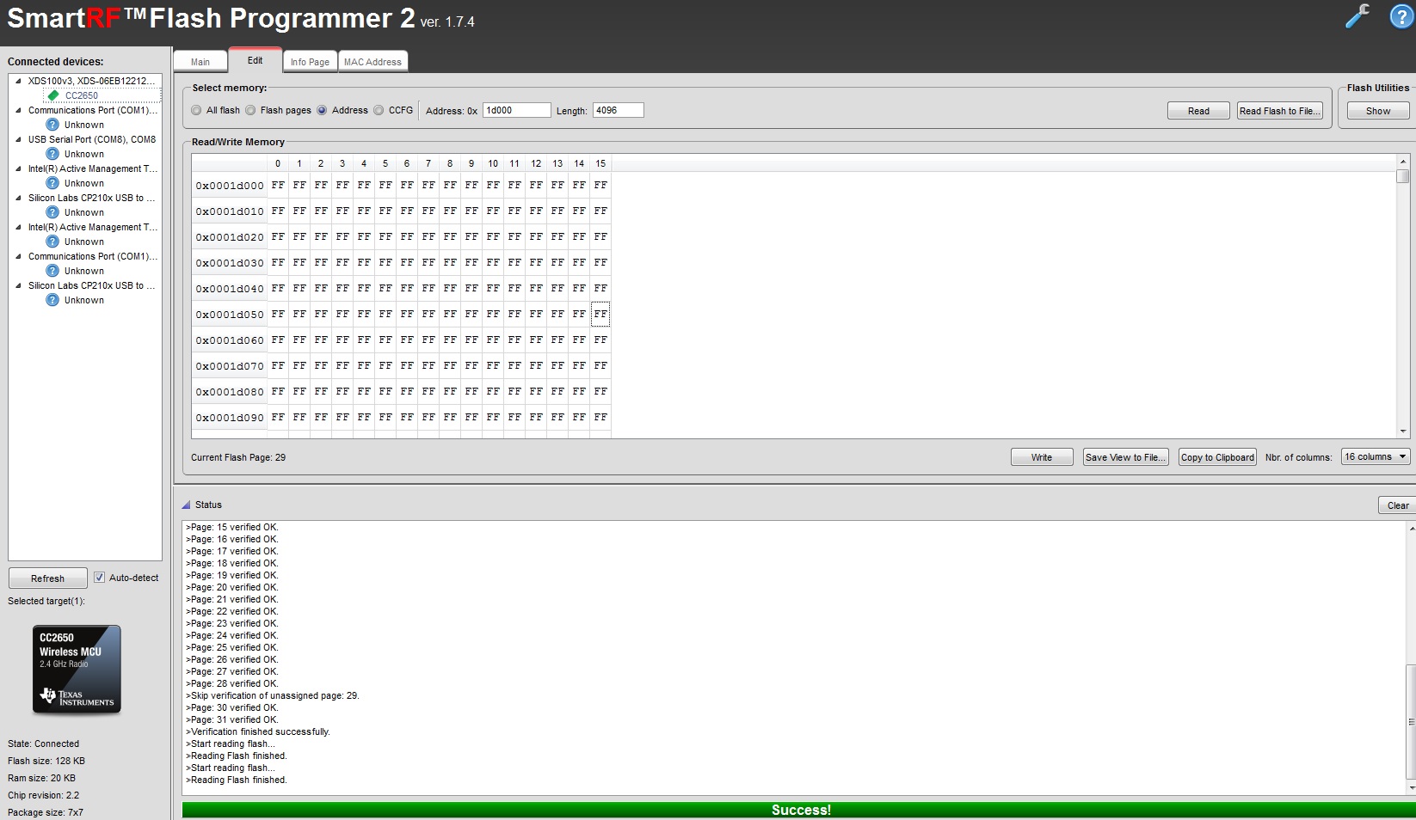This screenshot has width=1416, height=820.
Task: Toggle the Auto-detect checkbox
Action: tap(99, 578)
